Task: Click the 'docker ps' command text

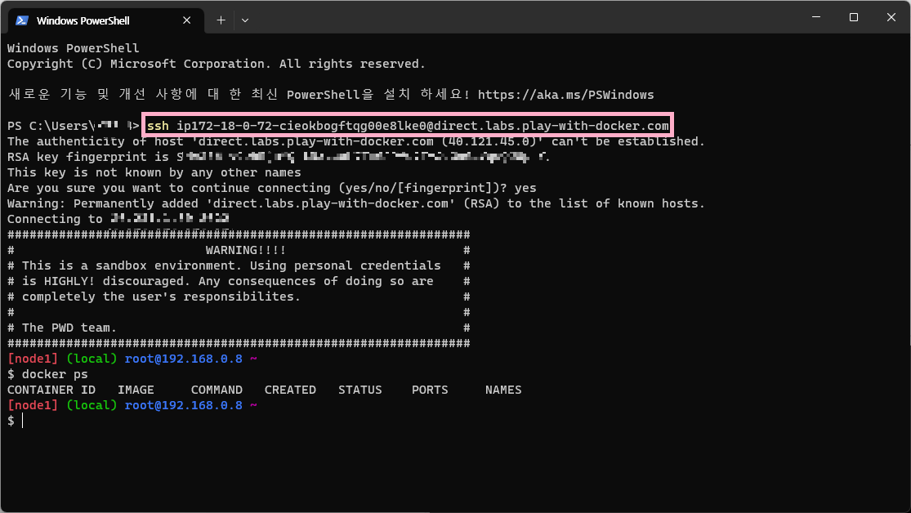Action: [55, 374]
